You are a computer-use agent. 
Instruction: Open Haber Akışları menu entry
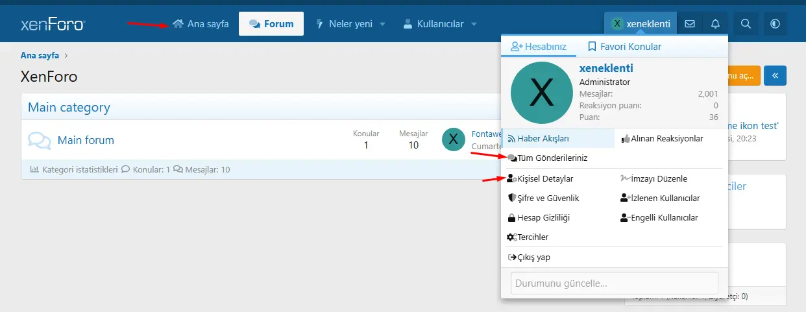(x=543, y=138)
